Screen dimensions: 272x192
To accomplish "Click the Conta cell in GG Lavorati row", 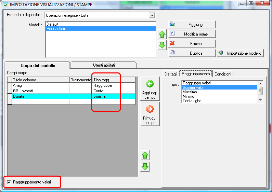I will coord(114,91).
